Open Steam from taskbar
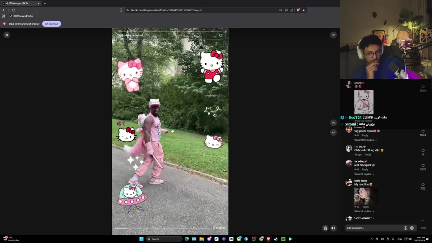This screenshot has height=243, width=432. click(x=276, y=239)
